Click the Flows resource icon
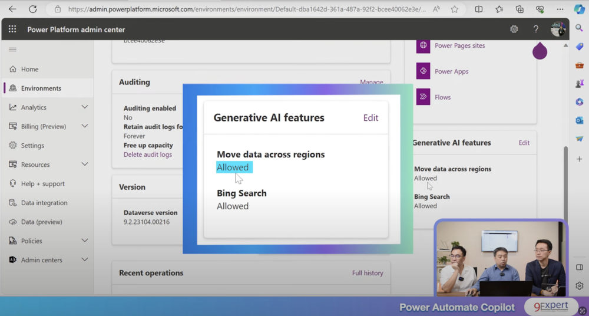This screenshot has height=316, width=589. pos(423,97)
